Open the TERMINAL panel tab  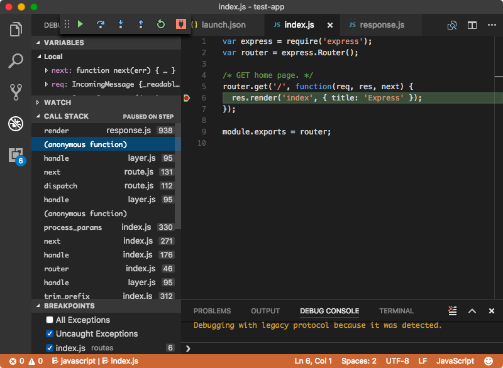click(x=397, y=311)
